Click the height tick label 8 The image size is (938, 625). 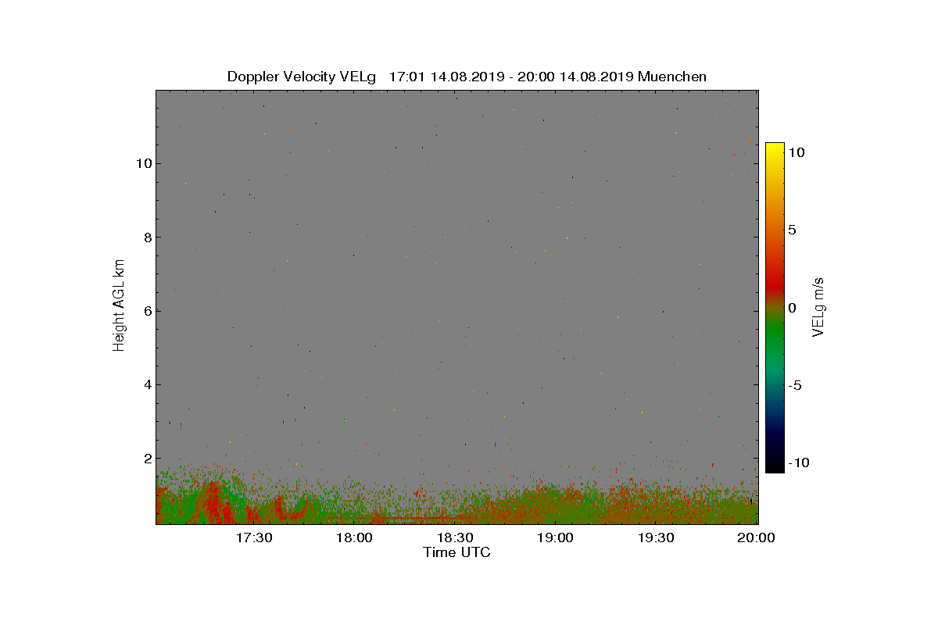pos(146,237)
